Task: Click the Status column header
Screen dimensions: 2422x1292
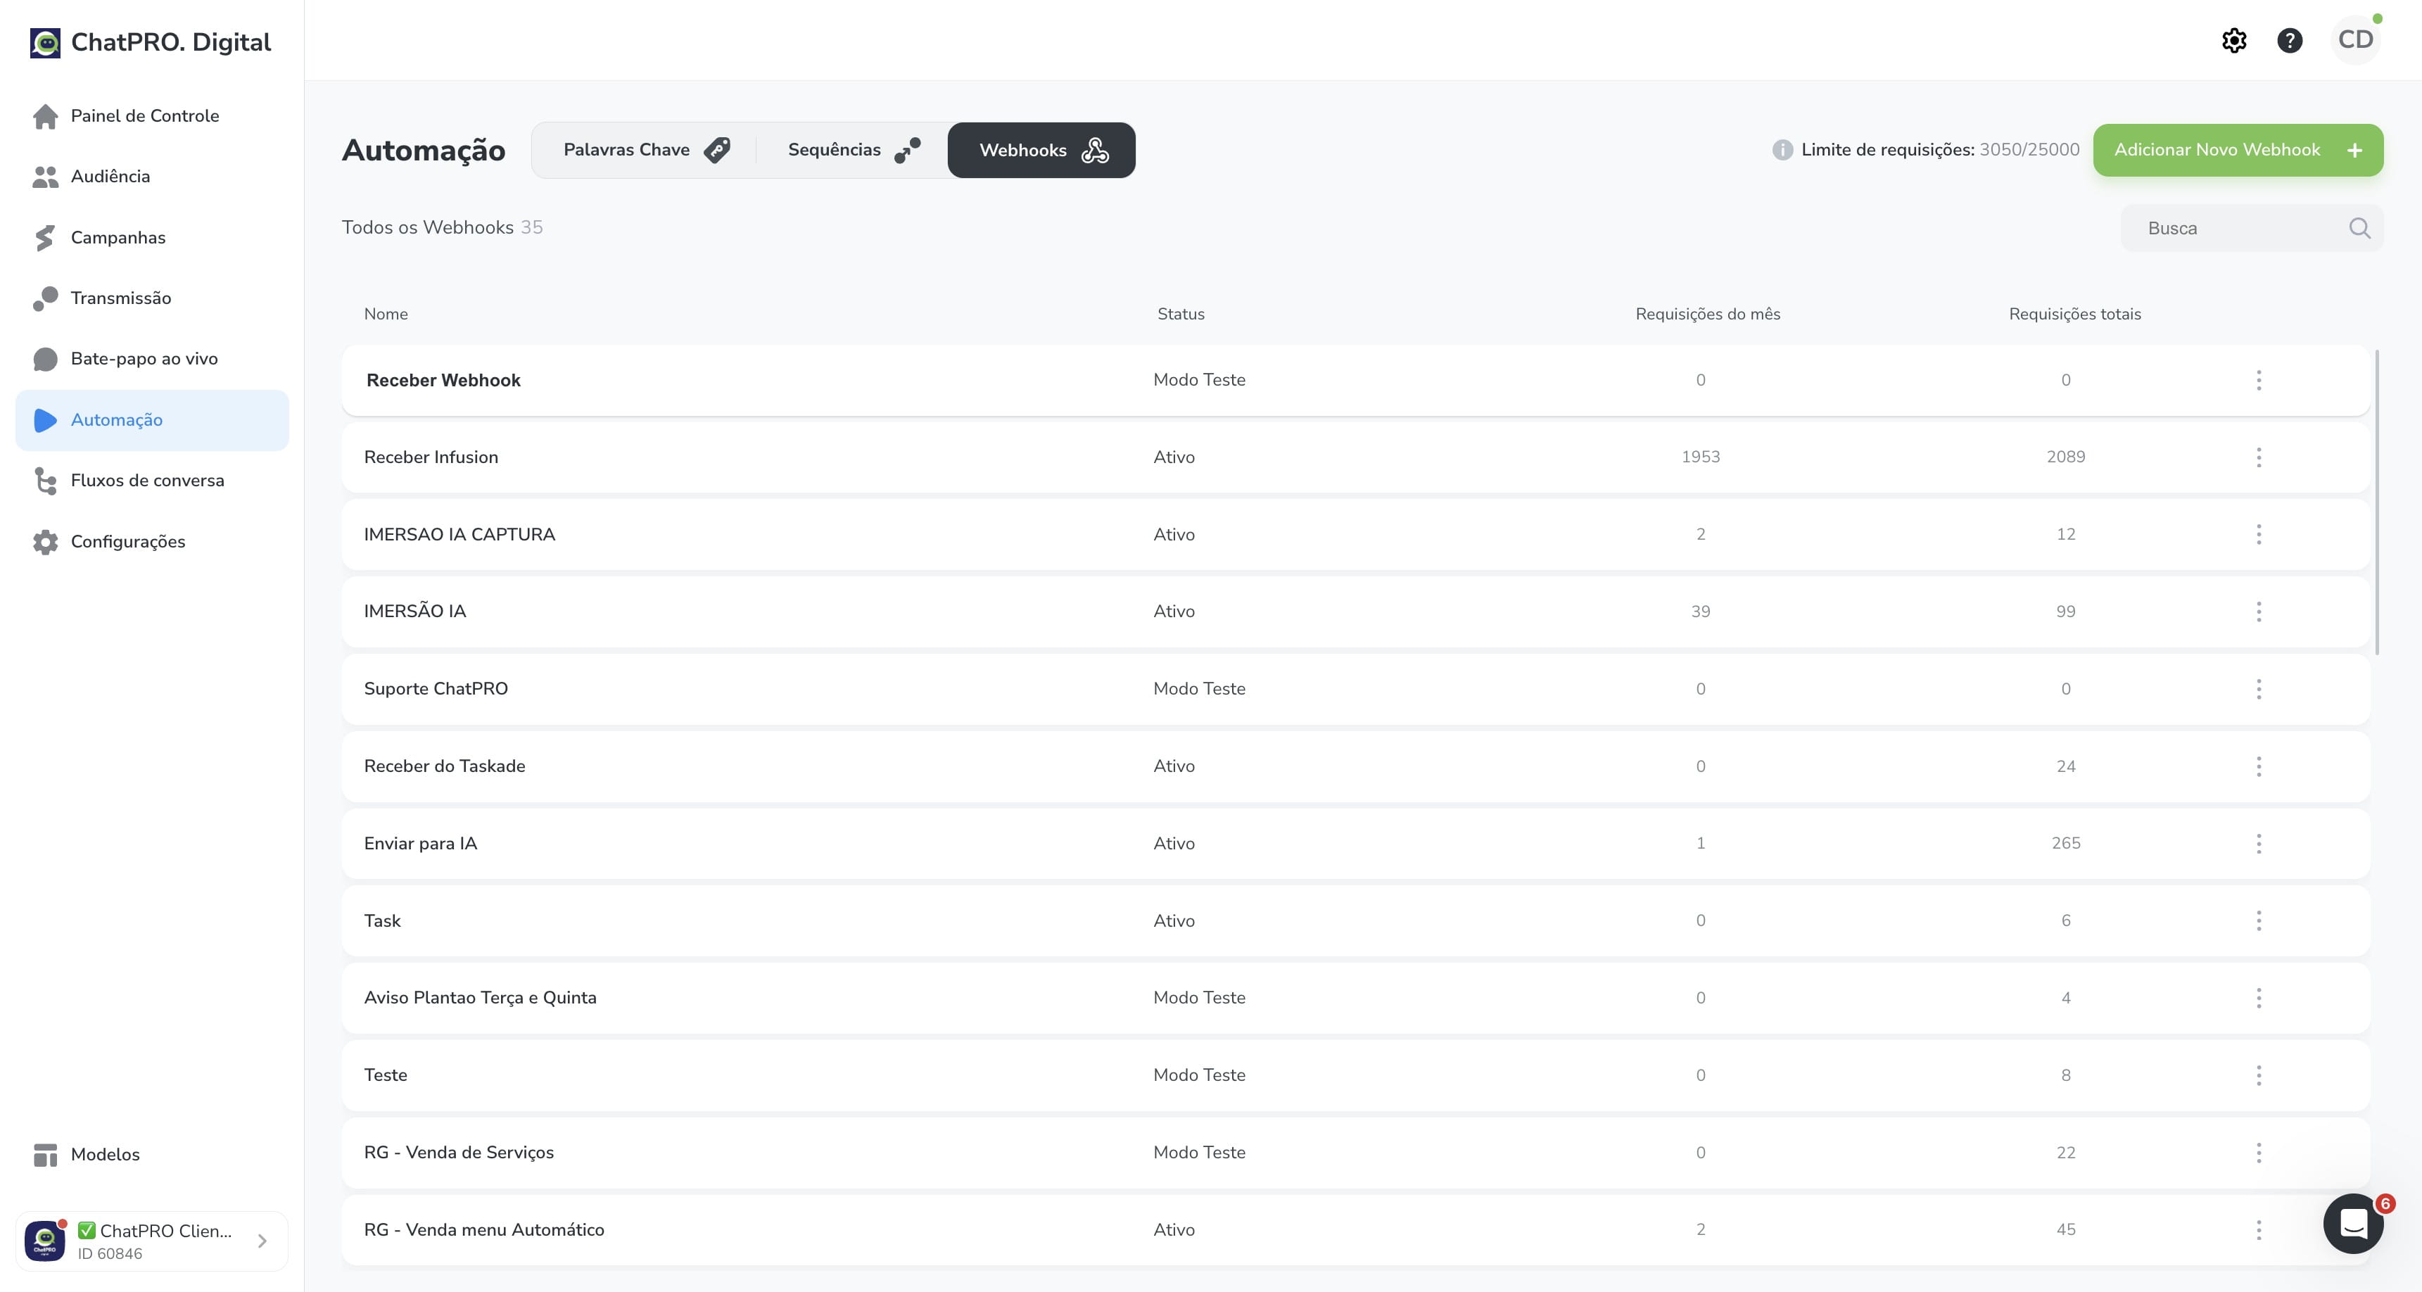Action: tap(1180, 314)
